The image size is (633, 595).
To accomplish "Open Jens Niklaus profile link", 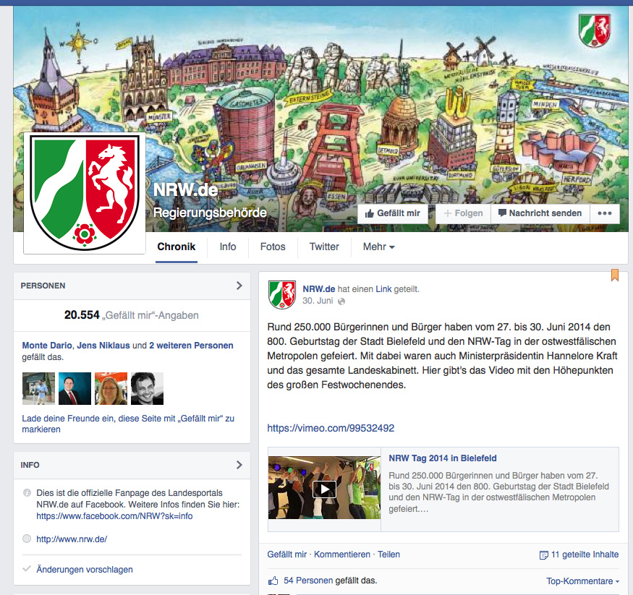I will point(103,346).
